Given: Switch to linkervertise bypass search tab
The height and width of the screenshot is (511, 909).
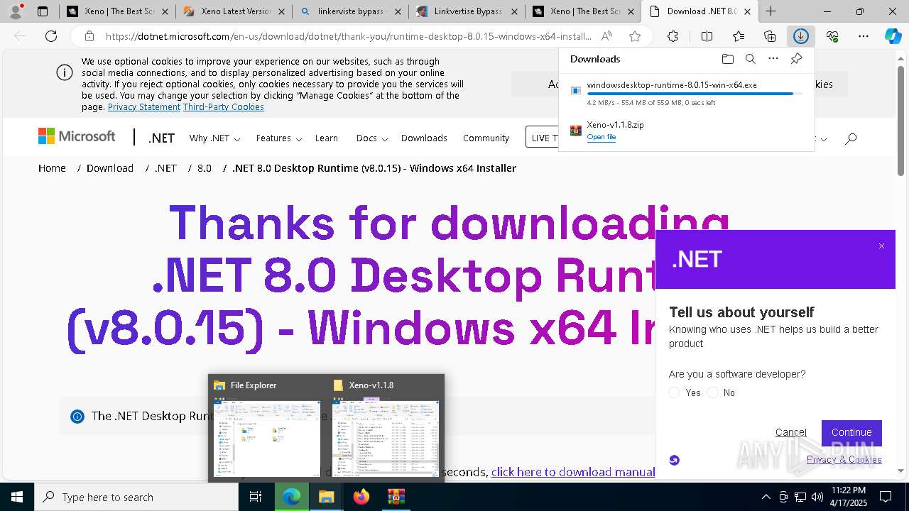Looking at the screenshot, I should (350, 11).
